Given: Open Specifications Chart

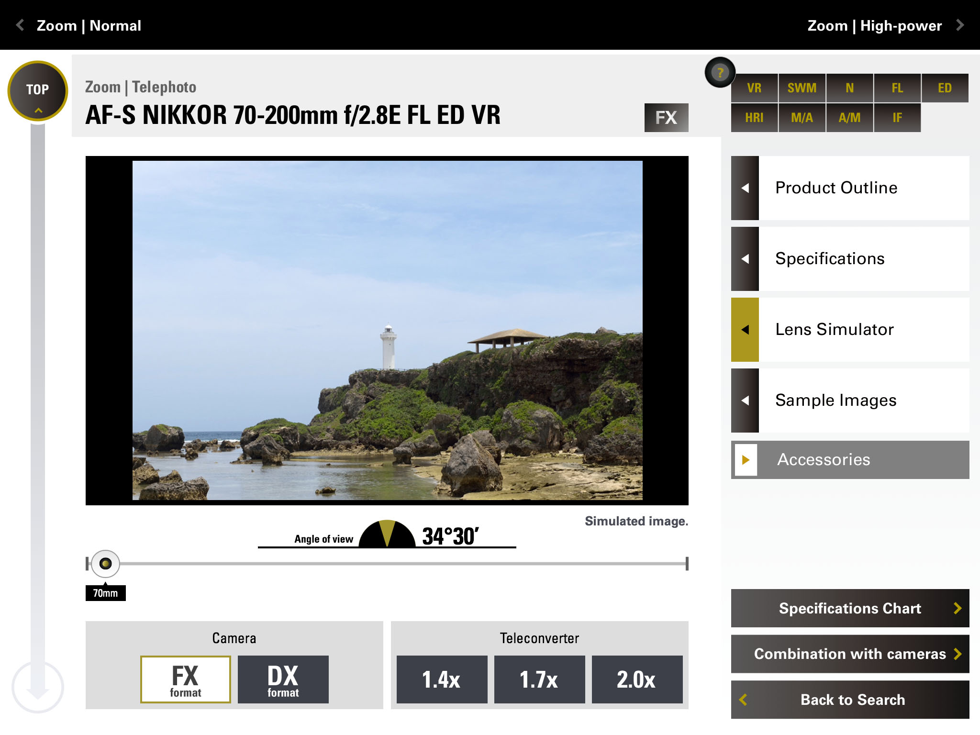Looking at the screenshot, I should click(x=850, y=608).
